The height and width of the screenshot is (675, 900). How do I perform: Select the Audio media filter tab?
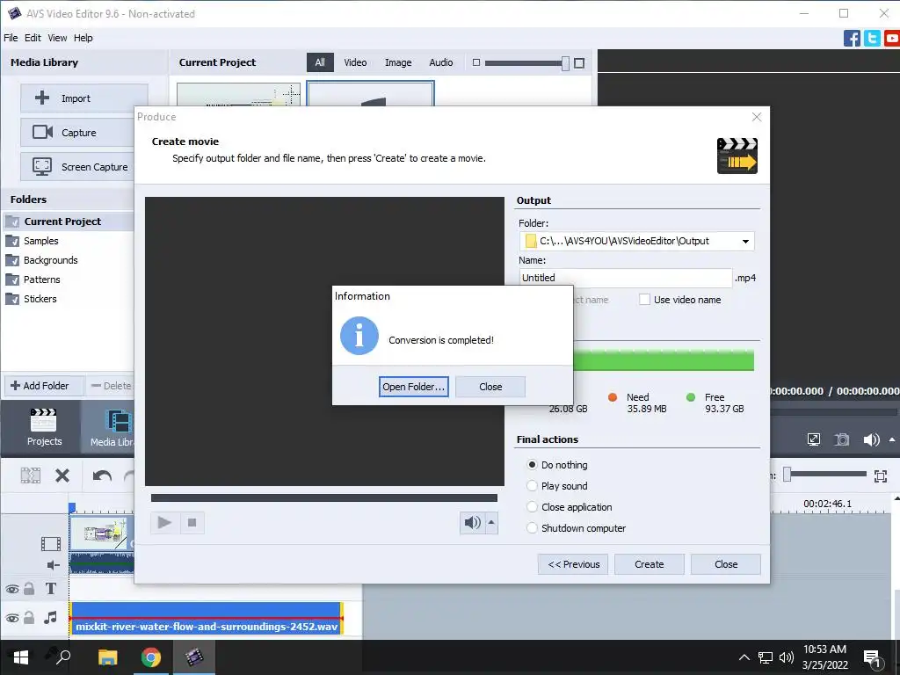441,62
